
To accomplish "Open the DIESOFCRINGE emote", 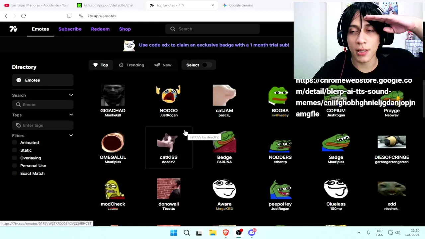I will 392,147.
